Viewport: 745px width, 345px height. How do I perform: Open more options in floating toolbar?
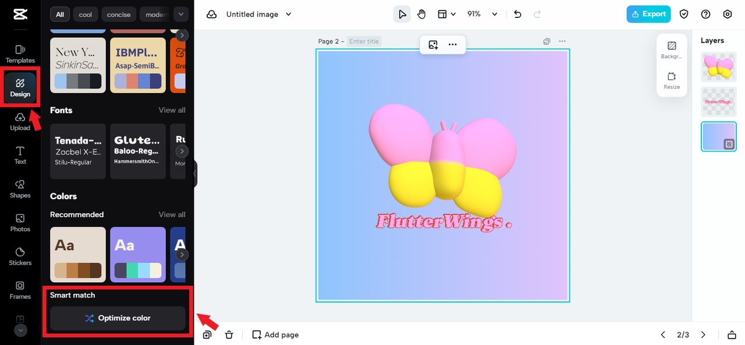(452, 45)
